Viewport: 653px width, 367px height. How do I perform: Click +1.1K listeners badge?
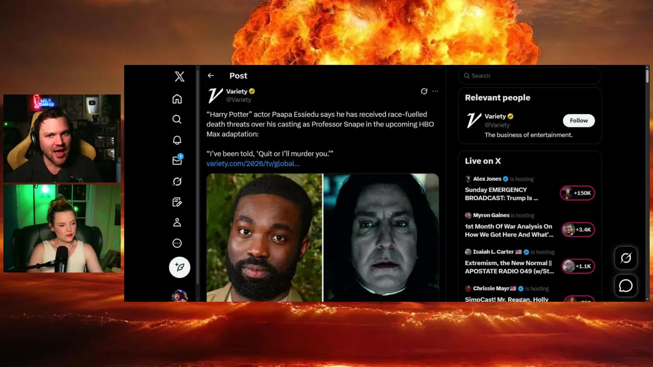tap(577, 266)
